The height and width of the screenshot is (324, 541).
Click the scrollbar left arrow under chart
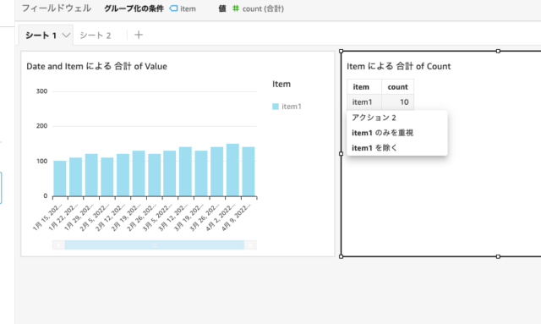58,244
